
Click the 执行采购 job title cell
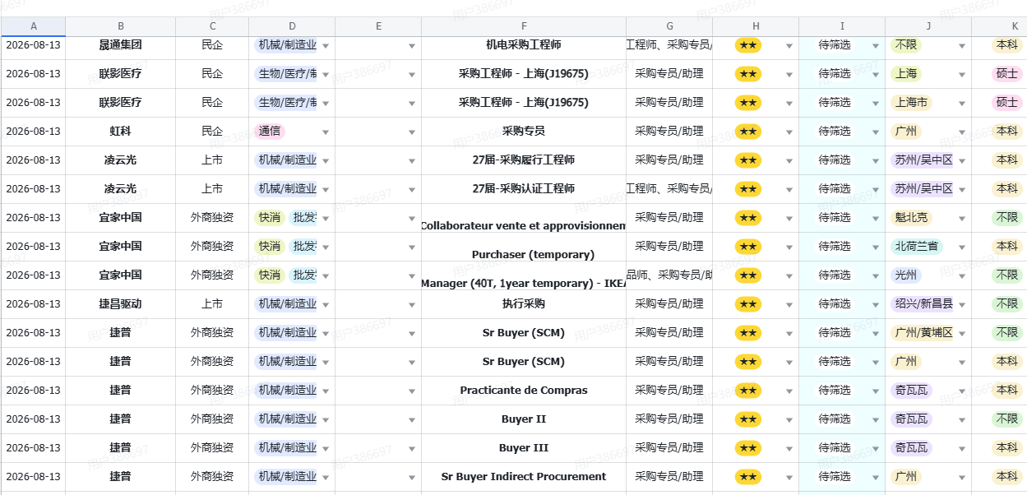coord(524,304)
